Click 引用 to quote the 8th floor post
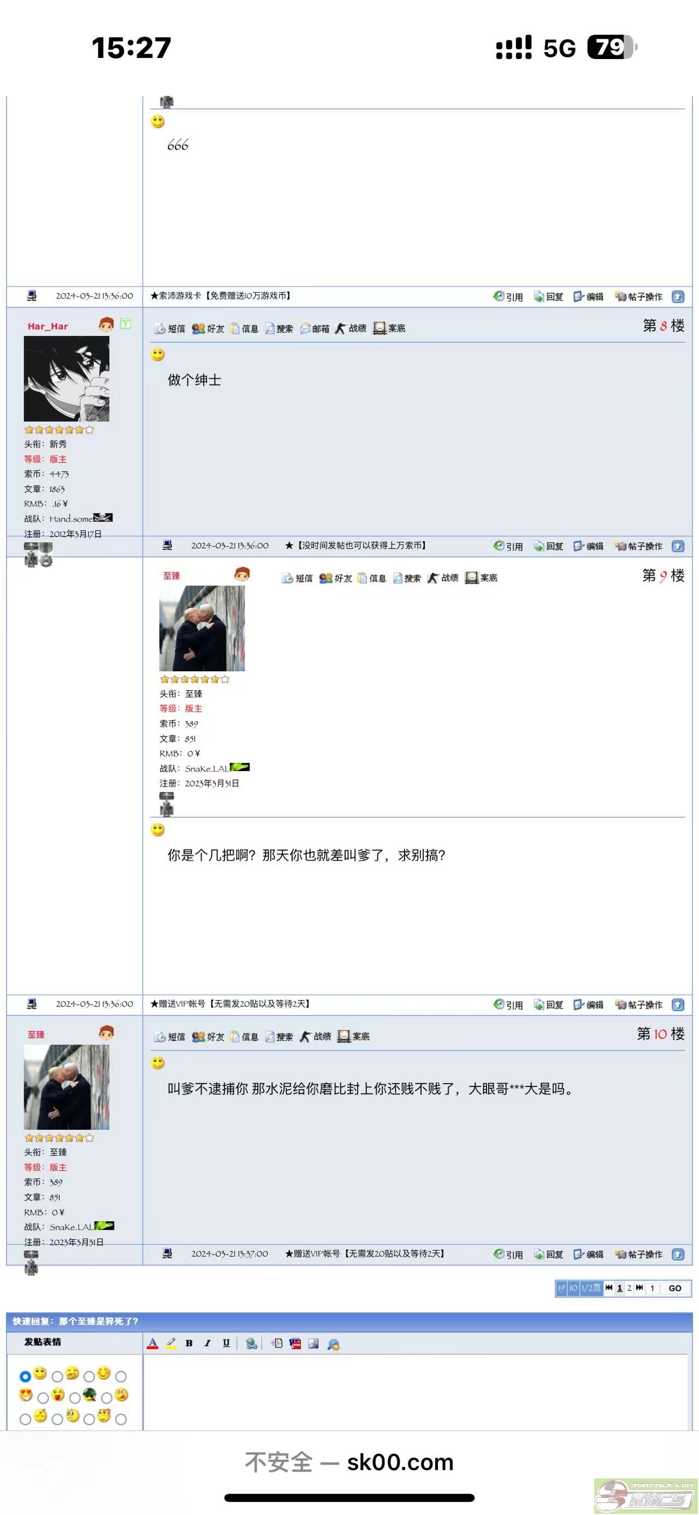The height and width of the screenshot is (1515, 699). [508, 546]
